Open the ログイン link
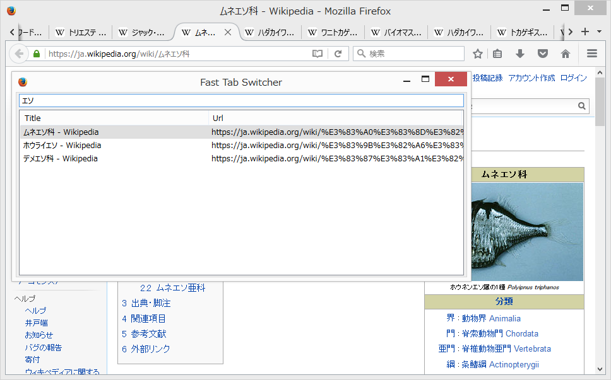 coord(575,77)
